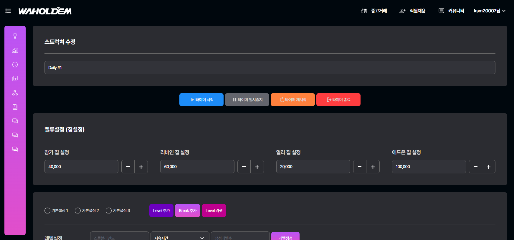Click the table layout icon in the sidebar
The height and width of the screenshot is (240, 514).
tap(15, 78)
